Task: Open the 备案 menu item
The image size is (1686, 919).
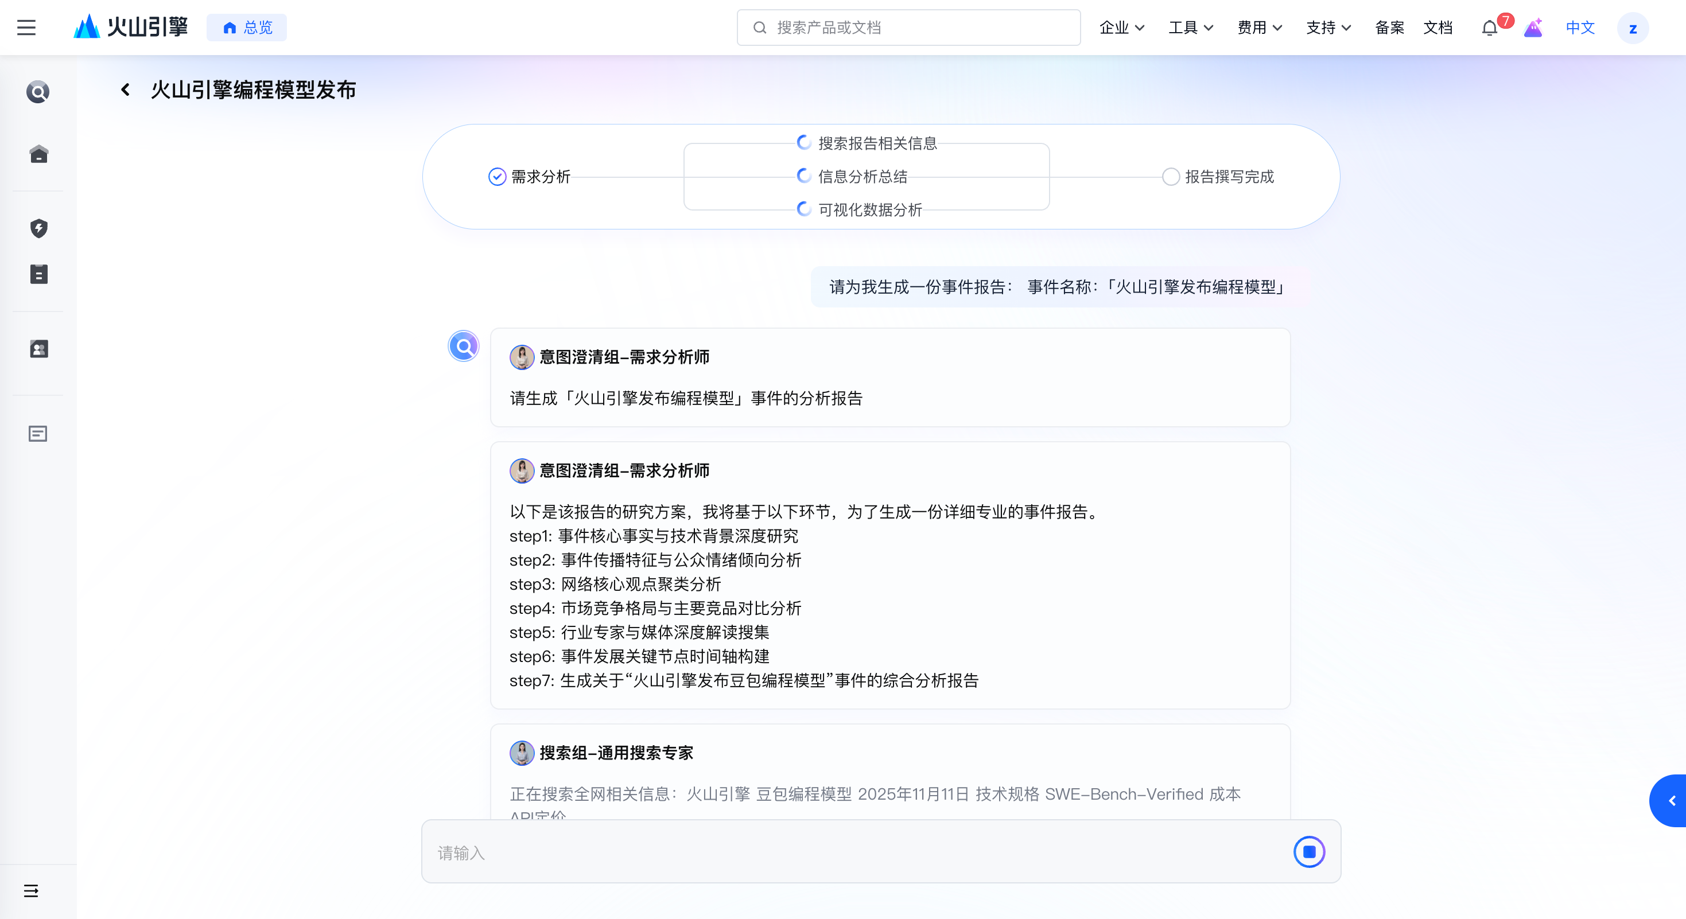Action: pyautogui.click(x=1389, y=28)
